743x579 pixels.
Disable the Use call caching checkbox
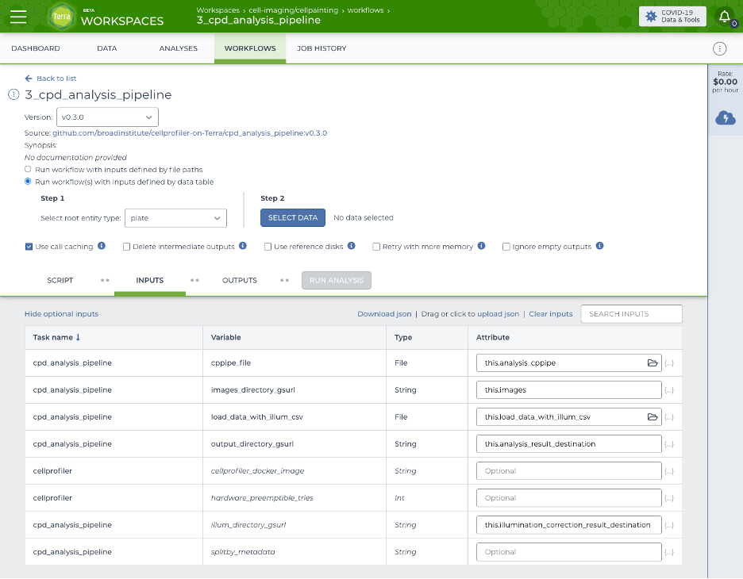[x=29, y=247]
